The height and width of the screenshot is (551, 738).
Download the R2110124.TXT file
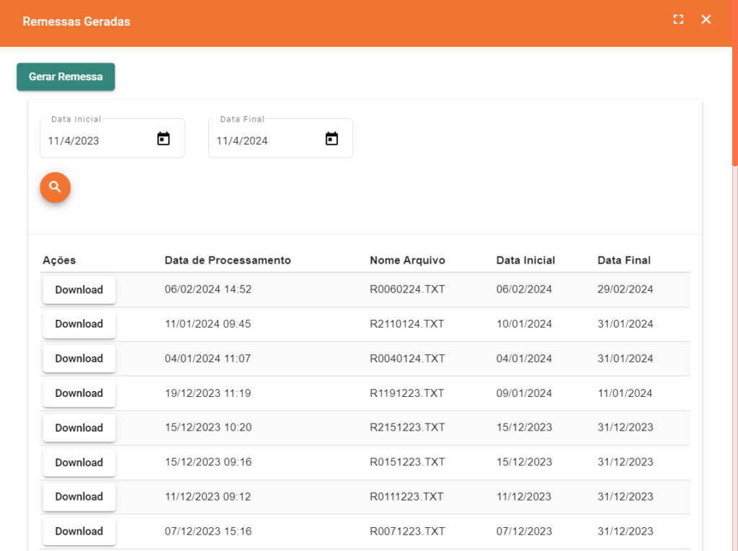[x=79, y=324]
